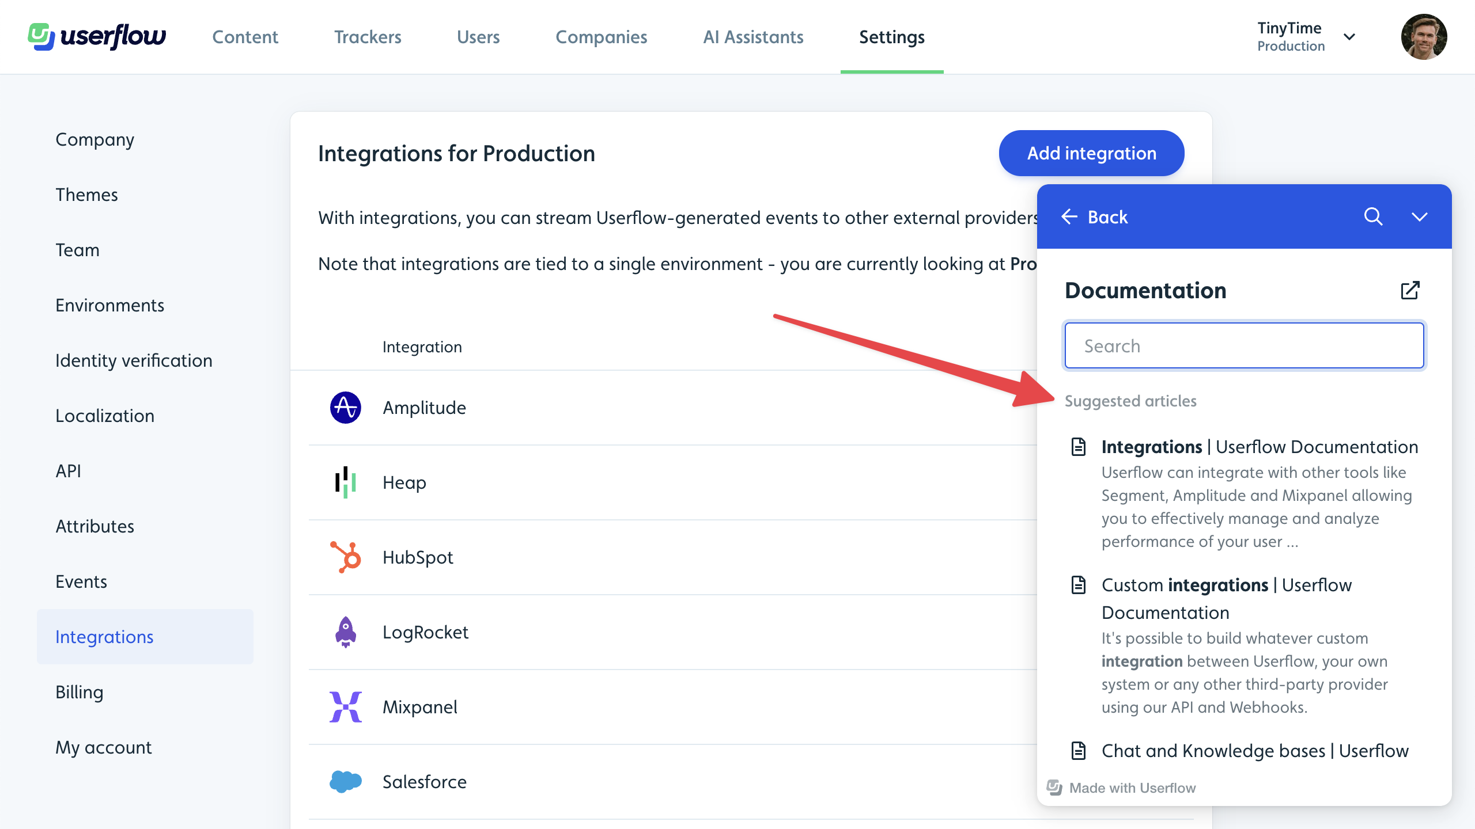The image size is (1475, 829).
Task: Click the LogRocket rocket icon
Action: (x=346, y=632)
